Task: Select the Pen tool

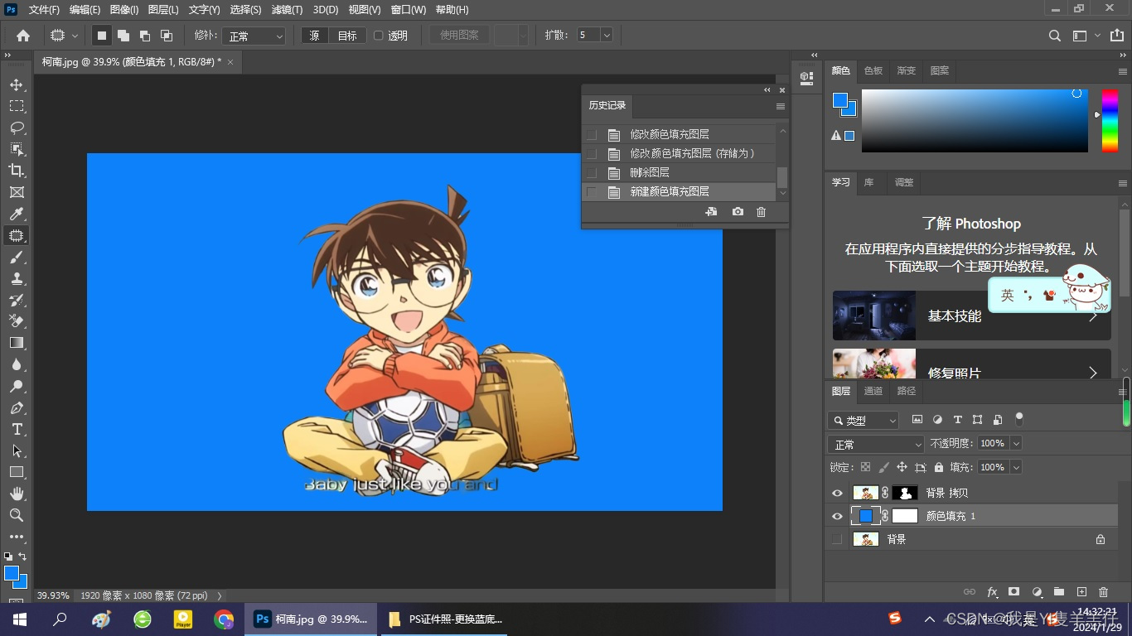Action: coord(17,407)
